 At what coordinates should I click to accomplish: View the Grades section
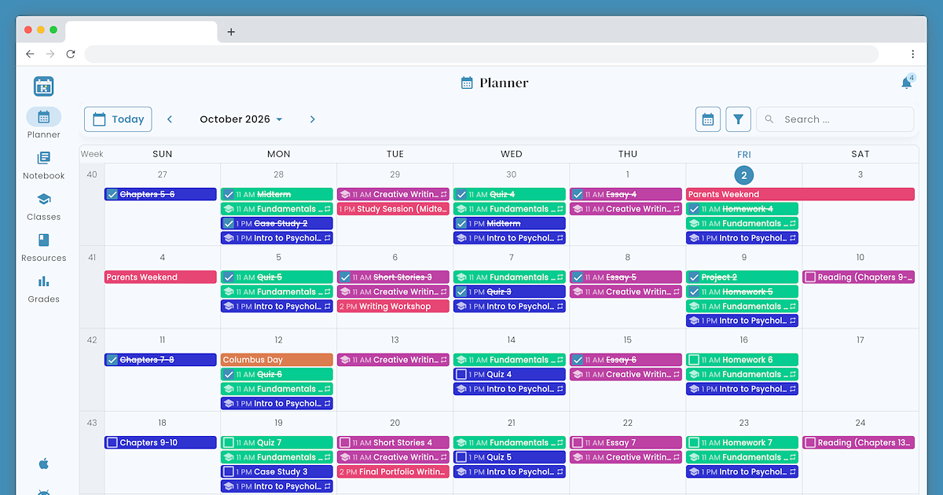point(43,288)
